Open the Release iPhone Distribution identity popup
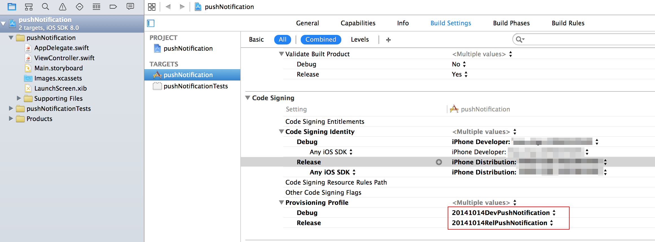 [529, 162]
